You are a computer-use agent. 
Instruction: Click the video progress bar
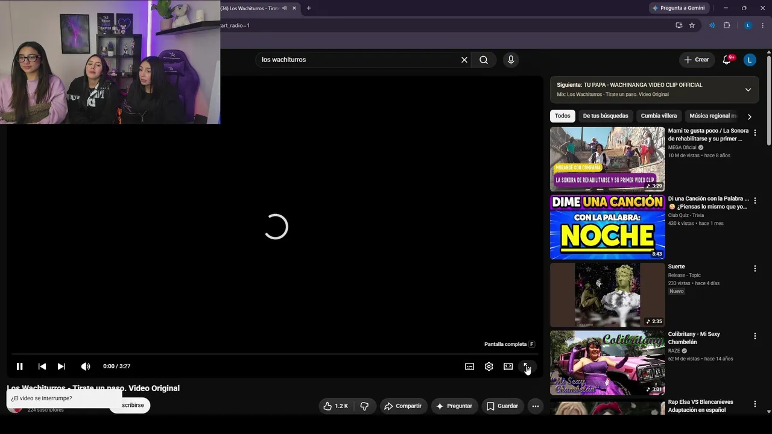[x=274, y=354]
